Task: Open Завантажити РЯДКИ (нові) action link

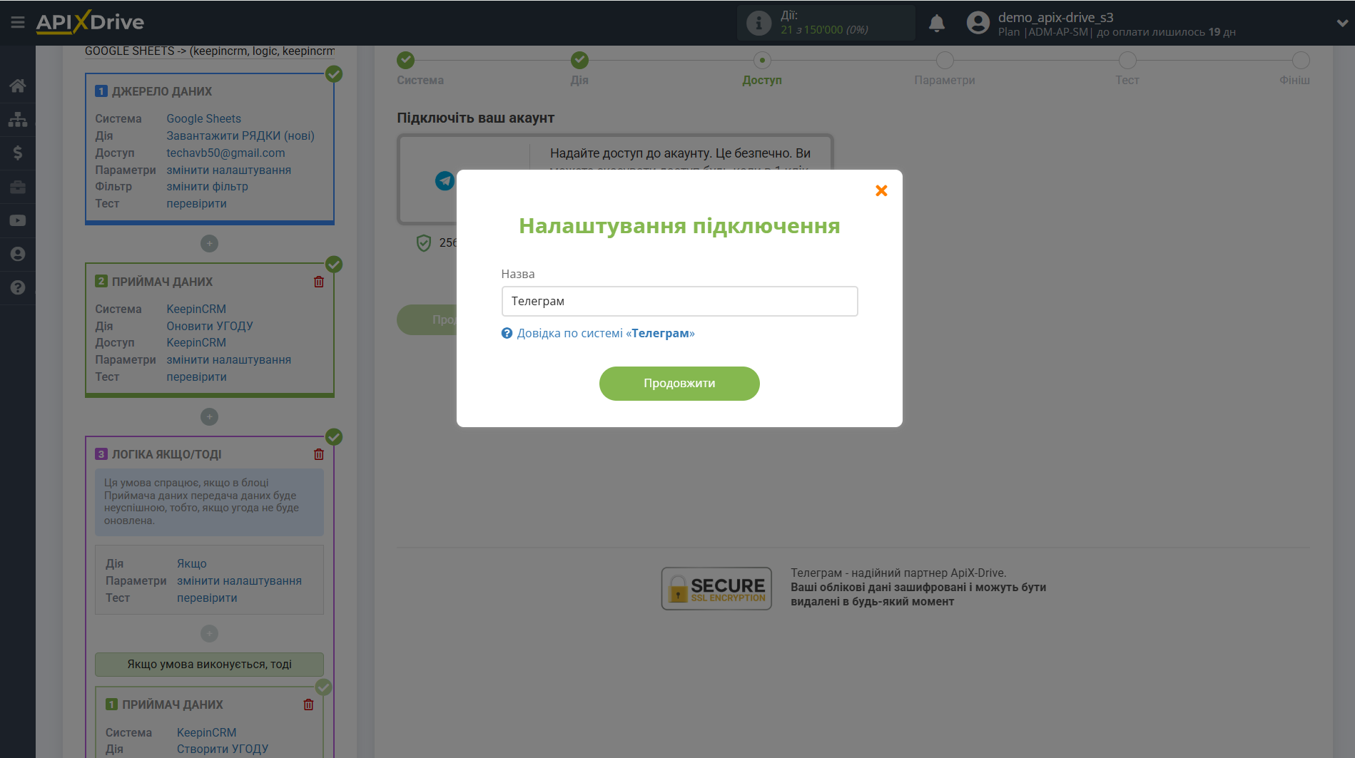Action: pos(240,135)
